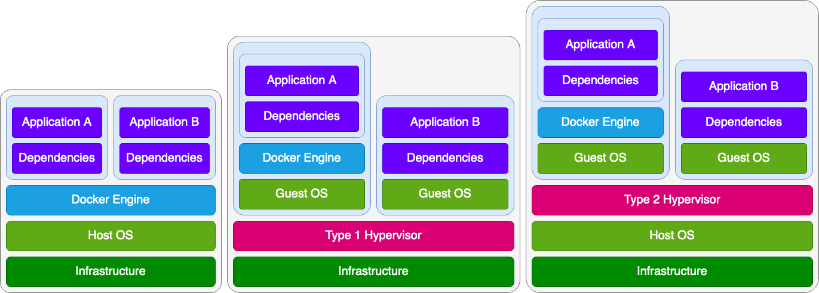Screen dimensions: 819x293
Task: Click Application B in the middle diagram
Action: point(445,122)
